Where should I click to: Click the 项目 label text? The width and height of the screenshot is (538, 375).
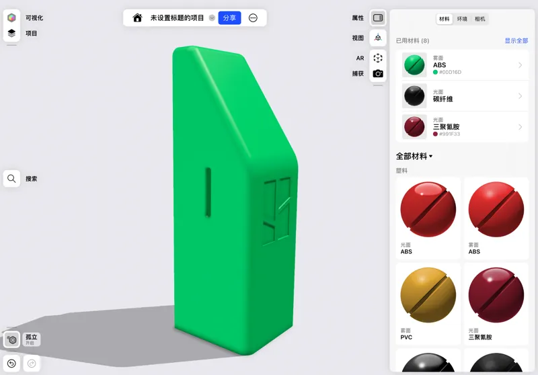coord(31,33)
